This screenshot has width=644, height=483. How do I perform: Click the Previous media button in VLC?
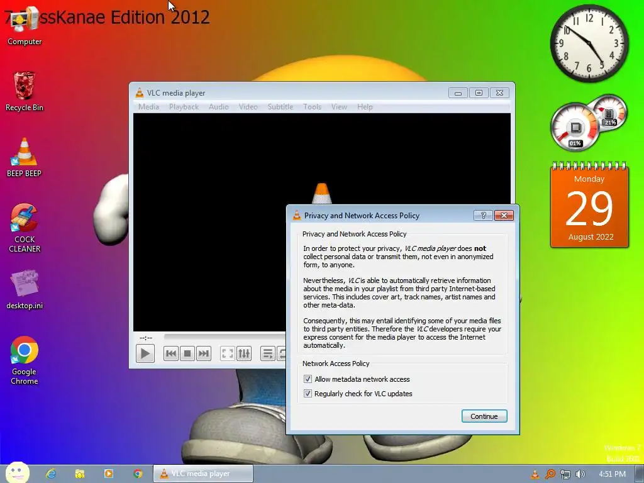pos(171,353)
